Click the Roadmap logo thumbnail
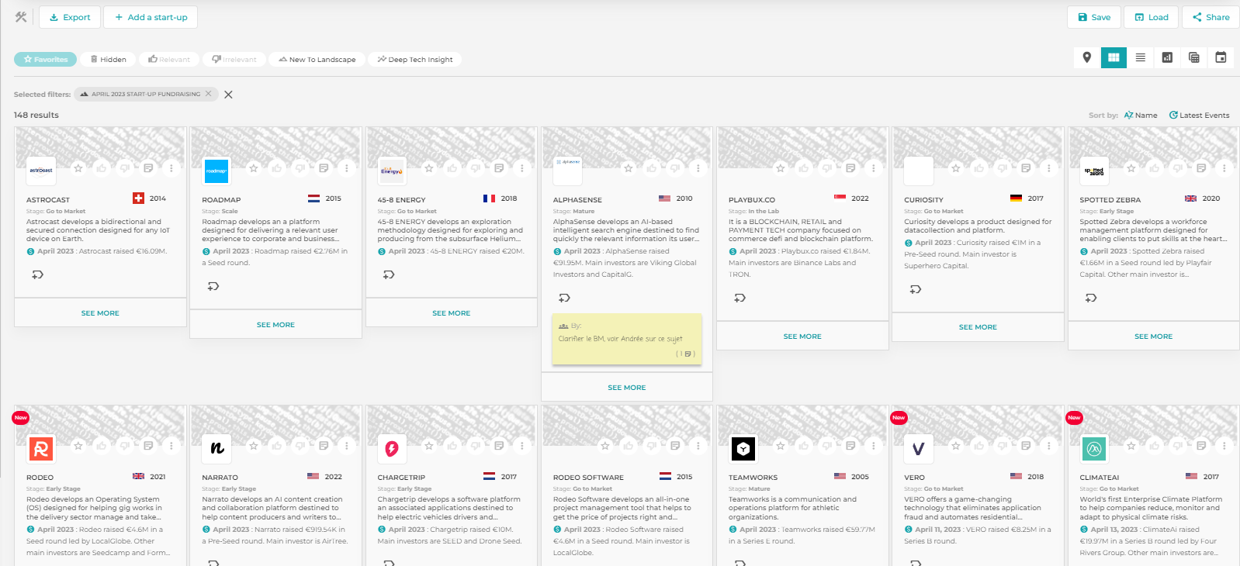Screen dimensions: 1240x566 tap(216, 171)
